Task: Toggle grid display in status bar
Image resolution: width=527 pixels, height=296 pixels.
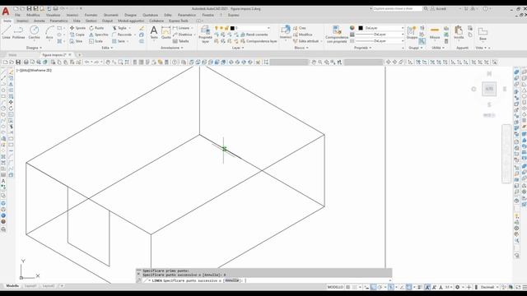Action: pos(347,287)
